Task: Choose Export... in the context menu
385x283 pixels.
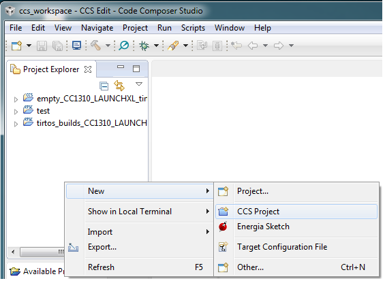Action: 140,247
